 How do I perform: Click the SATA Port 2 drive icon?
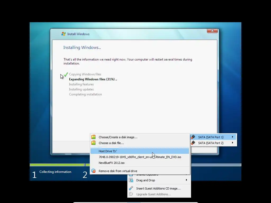[193, 143]
